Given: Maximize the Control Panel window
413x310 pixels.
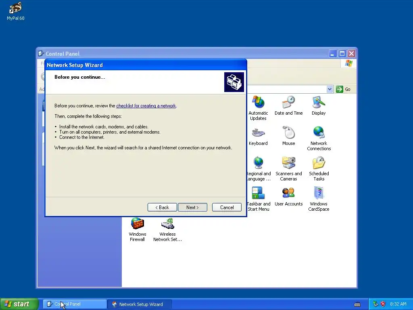Looking at the screenshot, I should point(342,54).
